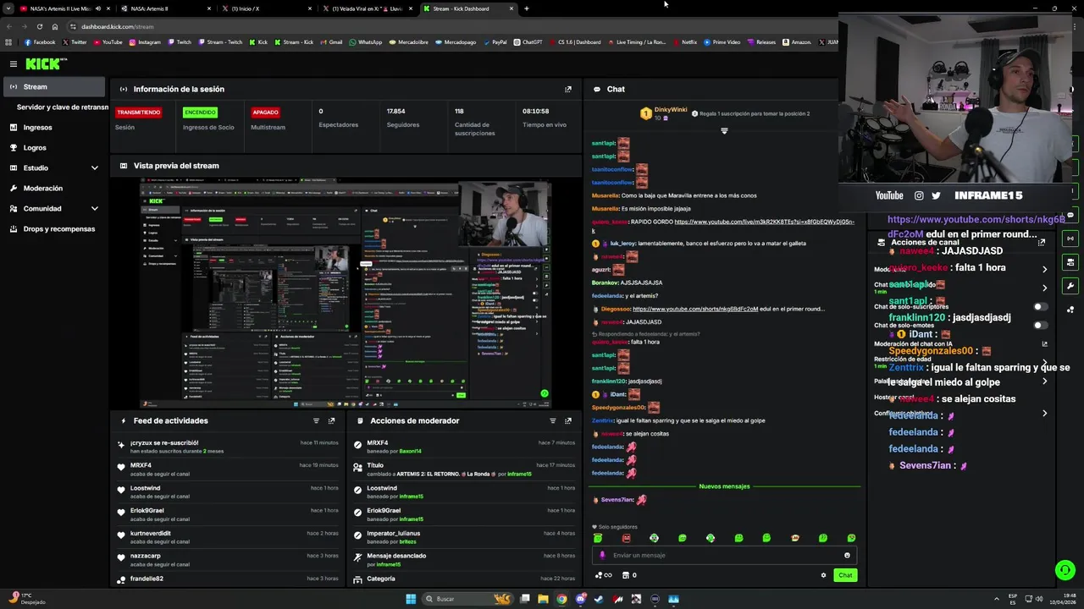1084x609 pixels.
Task: Filter the Feed de actividades list
Action: (x=316, y=420)
